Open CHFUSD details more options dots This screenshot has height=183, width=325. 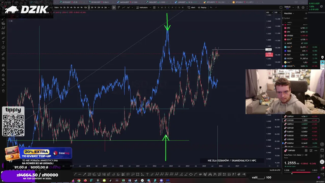[316, 150]
